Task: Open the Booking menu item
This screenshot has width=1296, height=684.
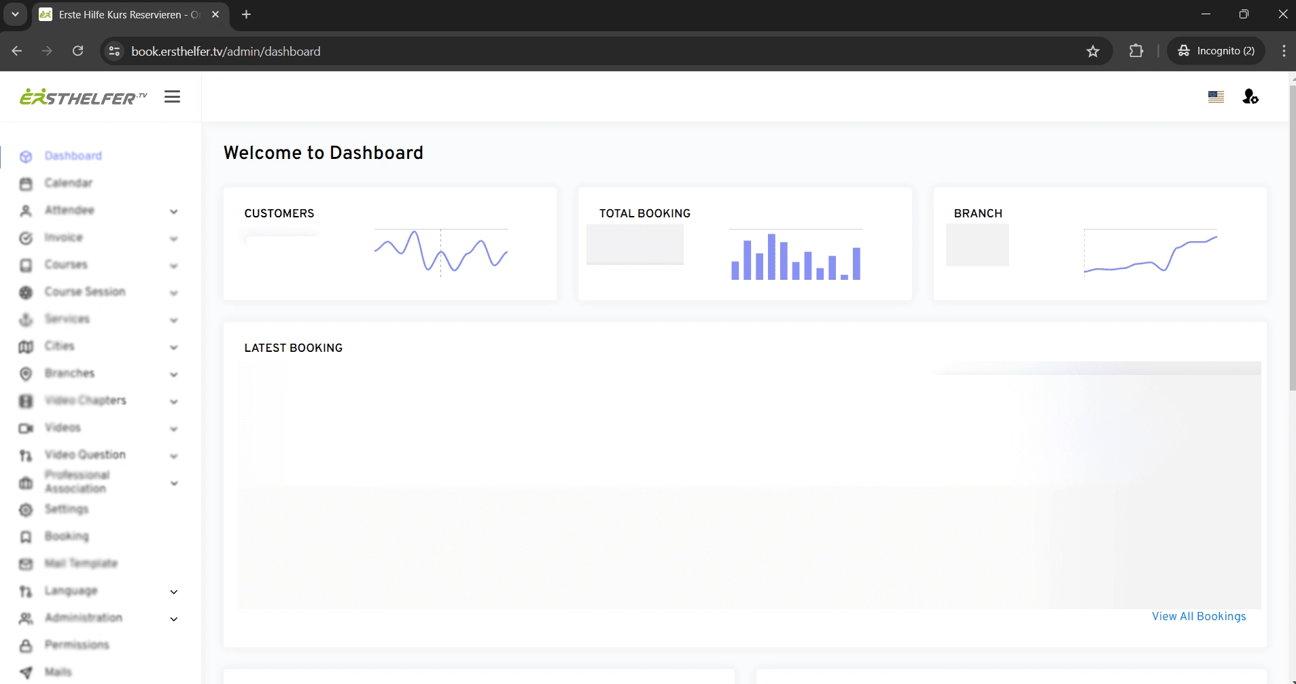Action: 67,536
